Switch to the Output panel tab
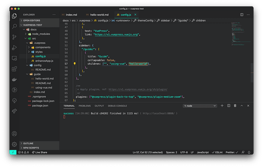 pyautogui.click(x=99, y=106)
